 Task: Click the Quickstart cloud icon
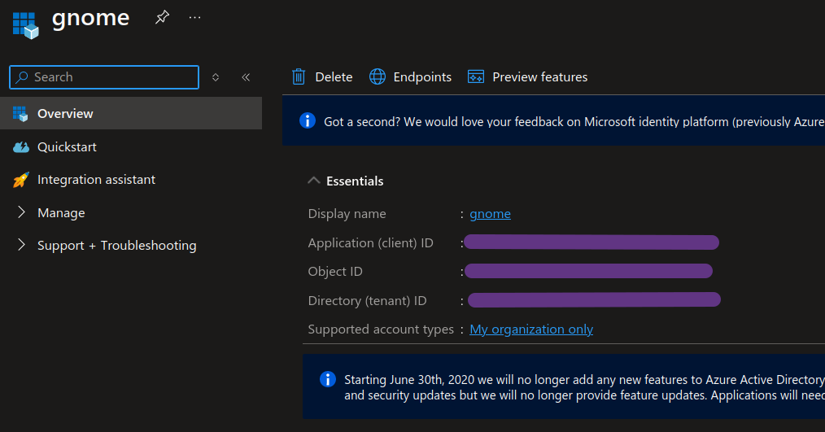coord(21,147)
